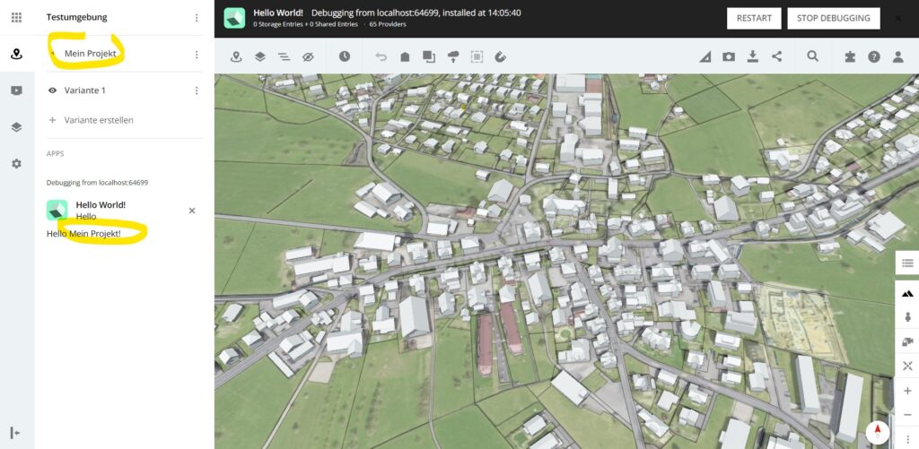Open the Variante 1 three-dot menu
This screenshot has height=449, width=919.
[197, 91]
